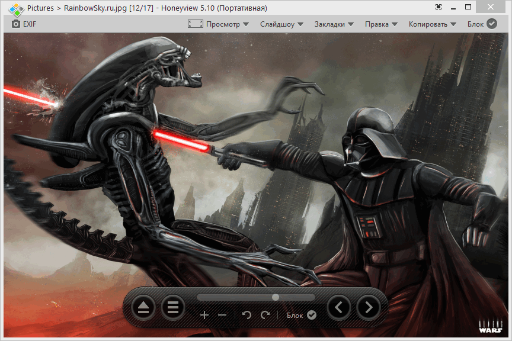The height and width of the screenshot is (341, 512).
Task: Click the fullscreen button in title bar
Action: click(439, 7)
